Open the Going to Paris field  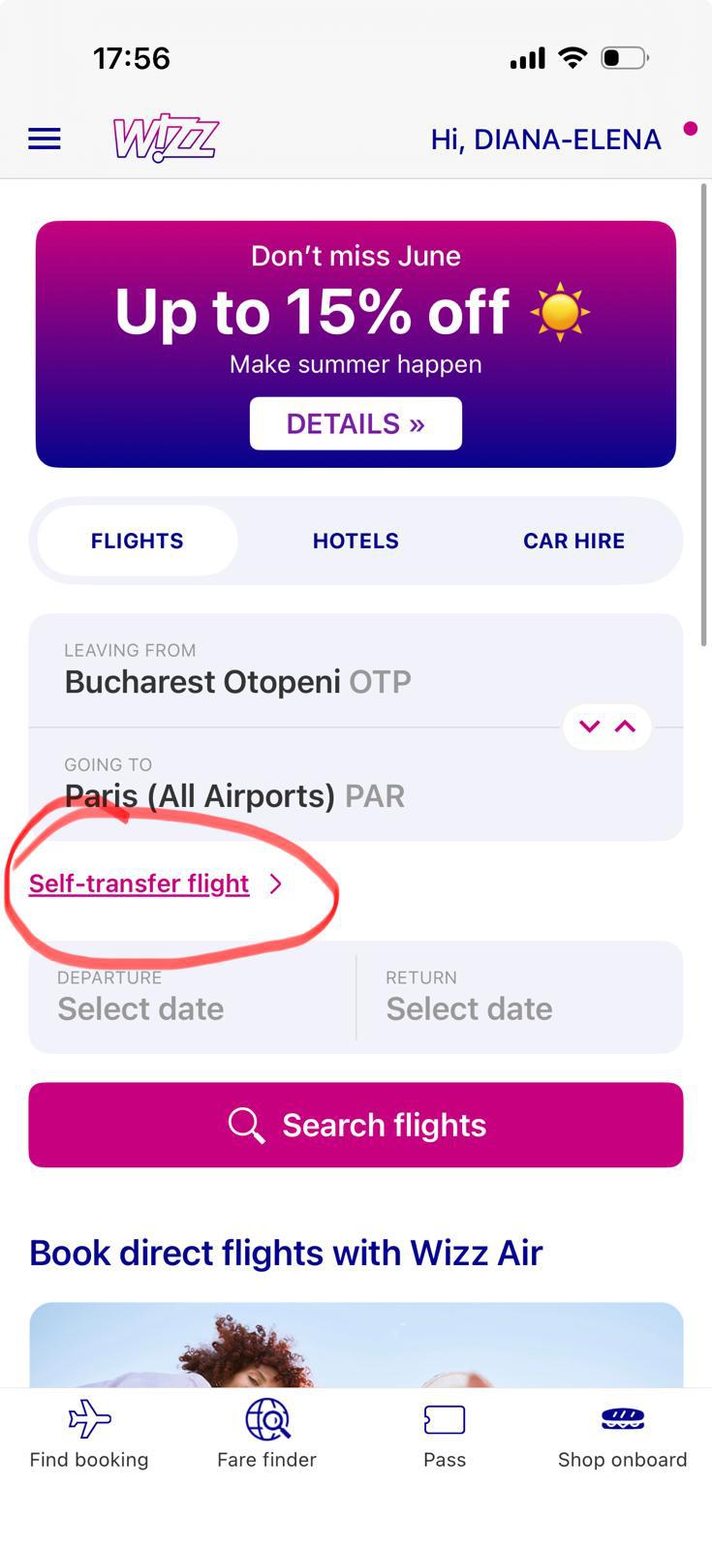pyautogui.click(x=356, y=784)
